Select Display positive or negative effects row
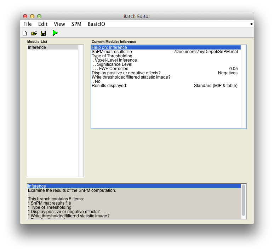This screenshot has width=274, height=252. point(166,73)
